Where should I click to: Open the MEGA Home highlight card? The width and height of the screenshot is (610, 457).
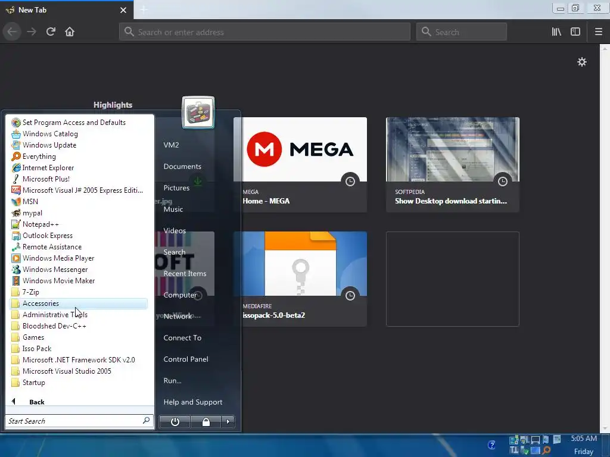pyautogui.click(x=300, y=165)
